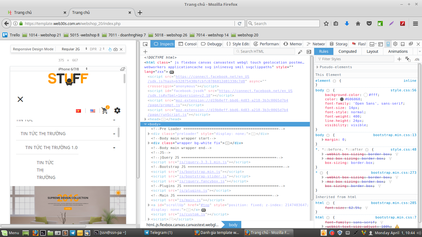Open the Animations sidebar tab
This screenshot has width=422, height=237.
point(398,52)
